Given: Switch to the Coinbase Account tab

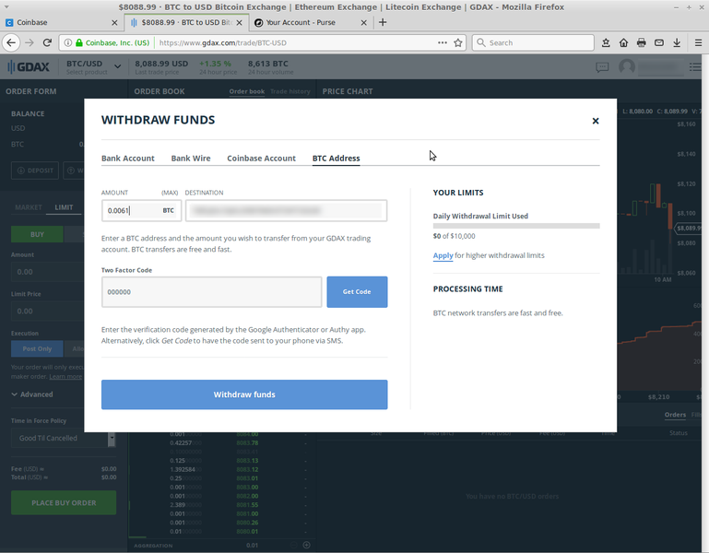Looking at the screenshot, I should (261, 159).
